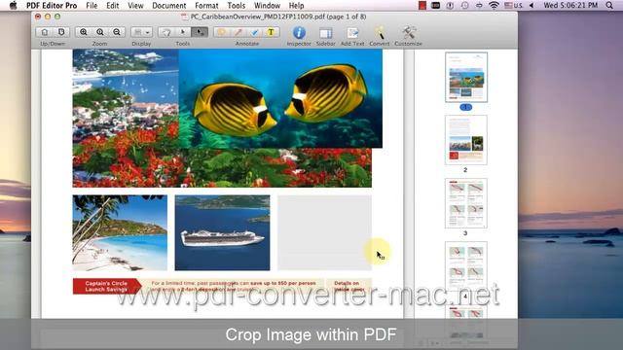Choose the yellow T text highlight tool

click(x=271, y=32)
